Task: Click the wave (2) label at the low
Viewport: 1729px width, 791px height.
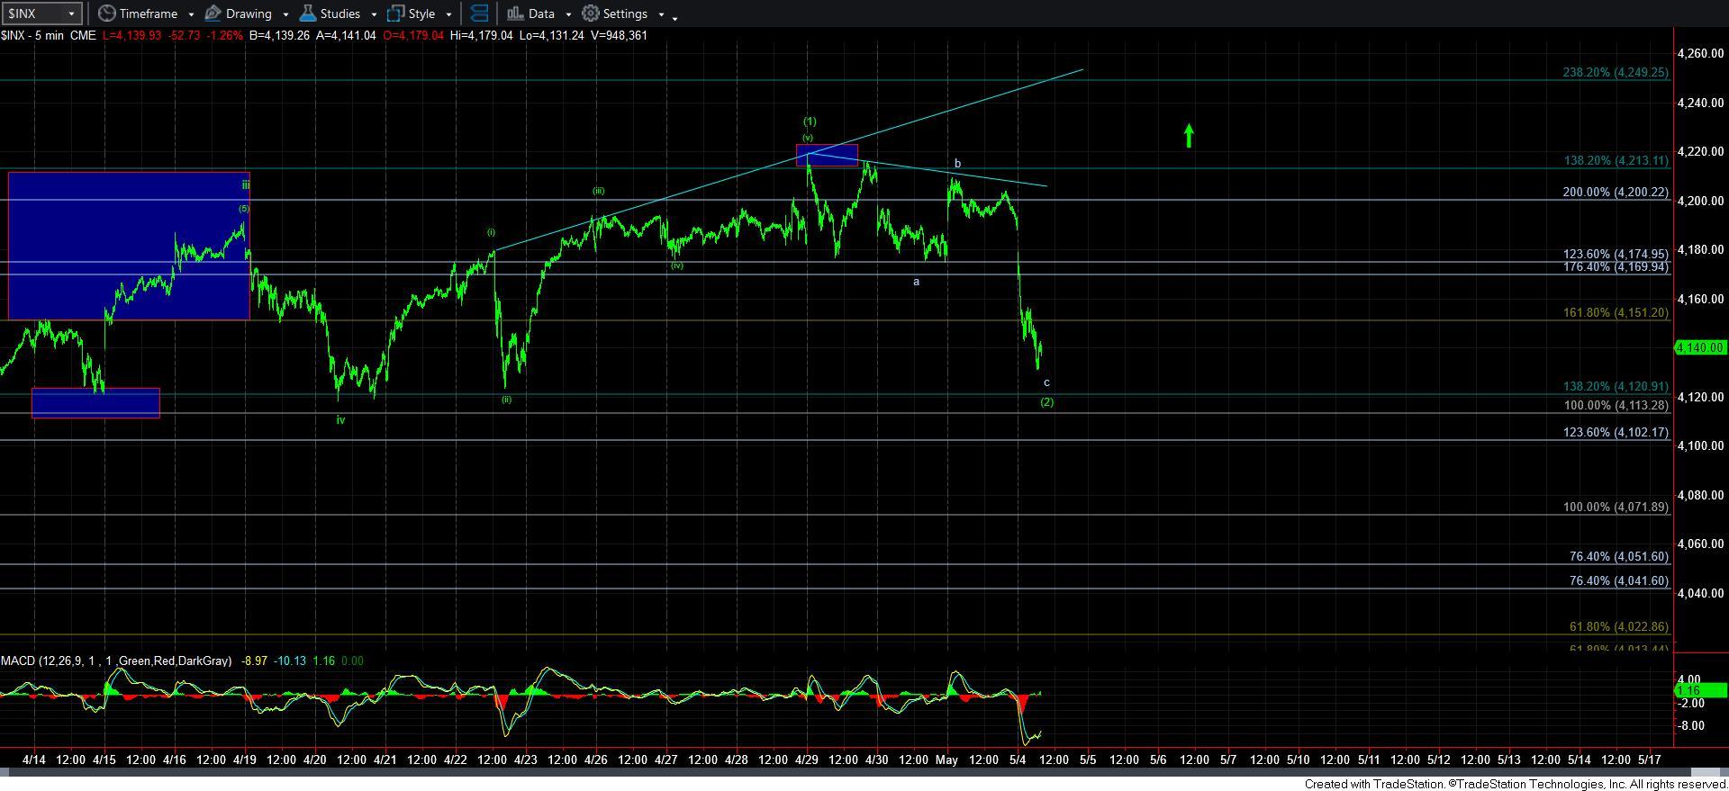Action: coord(1047,402)
